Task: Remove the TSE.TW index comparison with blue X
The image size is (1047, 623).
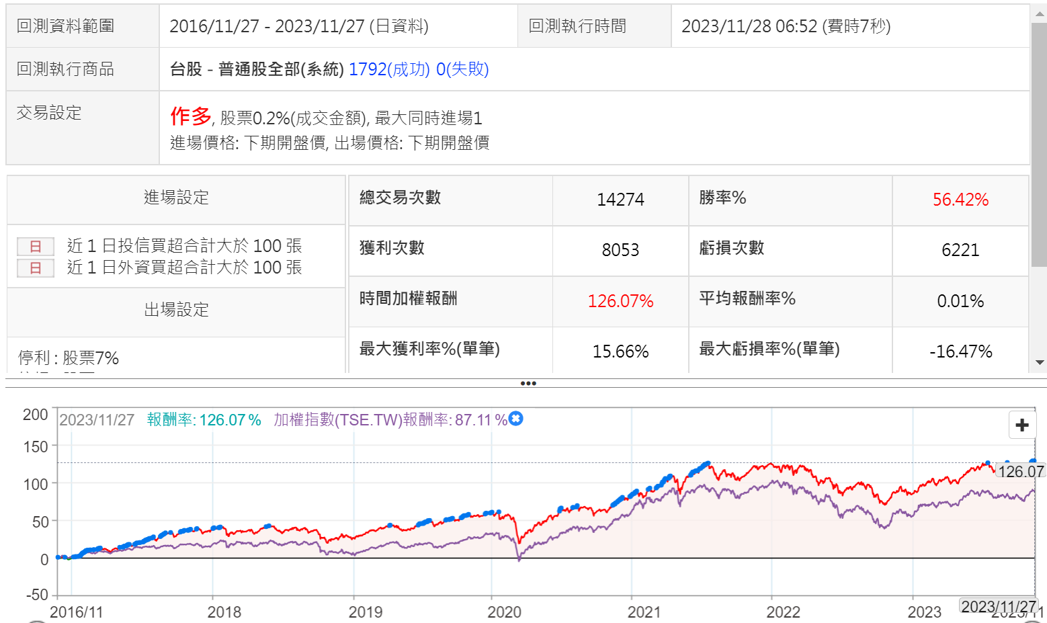Action: coord(515,419)
